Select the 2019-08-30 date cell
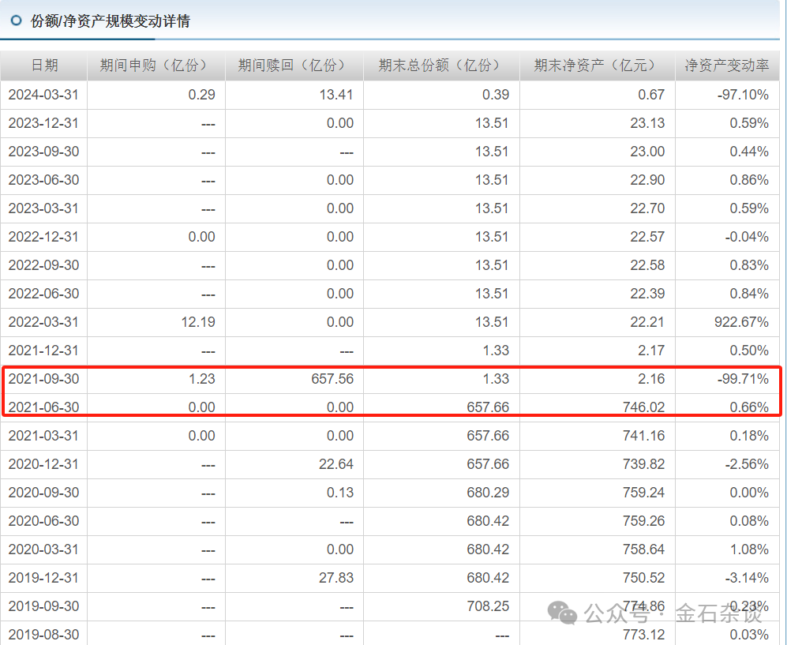This screenshot has height=645, width=787. (x=43, y=635)
